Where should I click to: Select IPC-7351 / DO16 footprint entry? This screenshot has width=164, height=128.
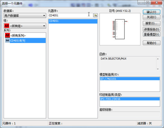(130, 99)
